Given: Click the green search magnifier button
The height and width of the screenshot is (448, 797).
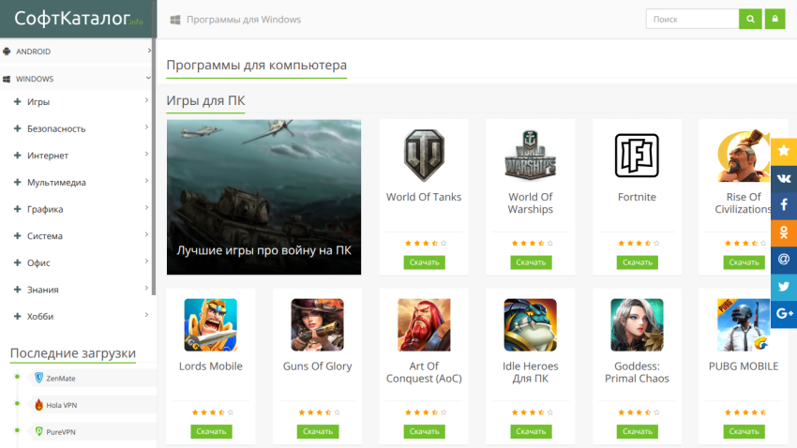Looking at the screenshot, I should (x=750, y=20).
